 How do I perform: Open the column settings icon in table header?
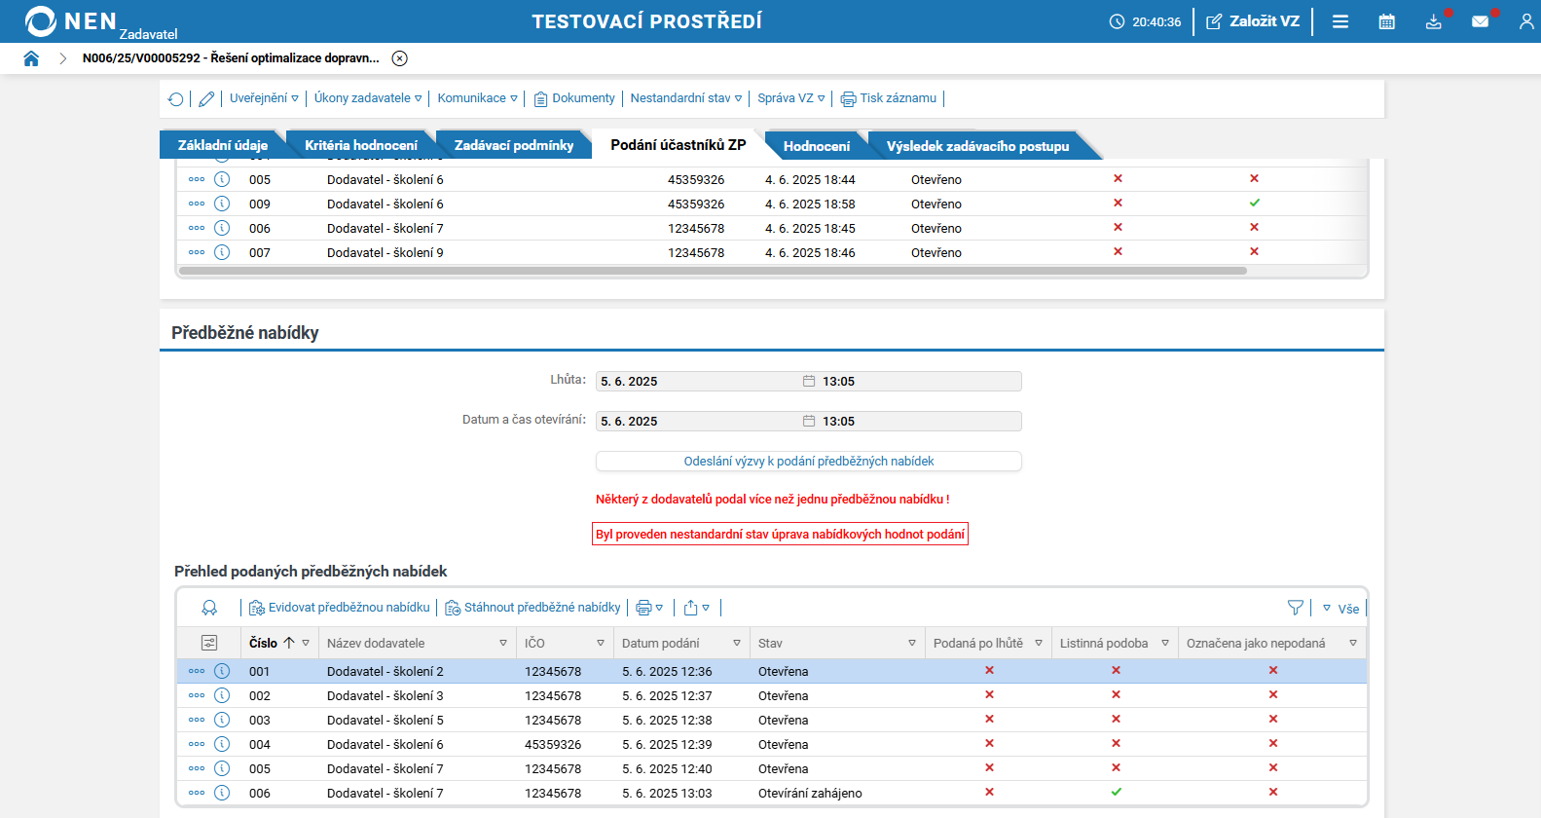pos(209,643)
